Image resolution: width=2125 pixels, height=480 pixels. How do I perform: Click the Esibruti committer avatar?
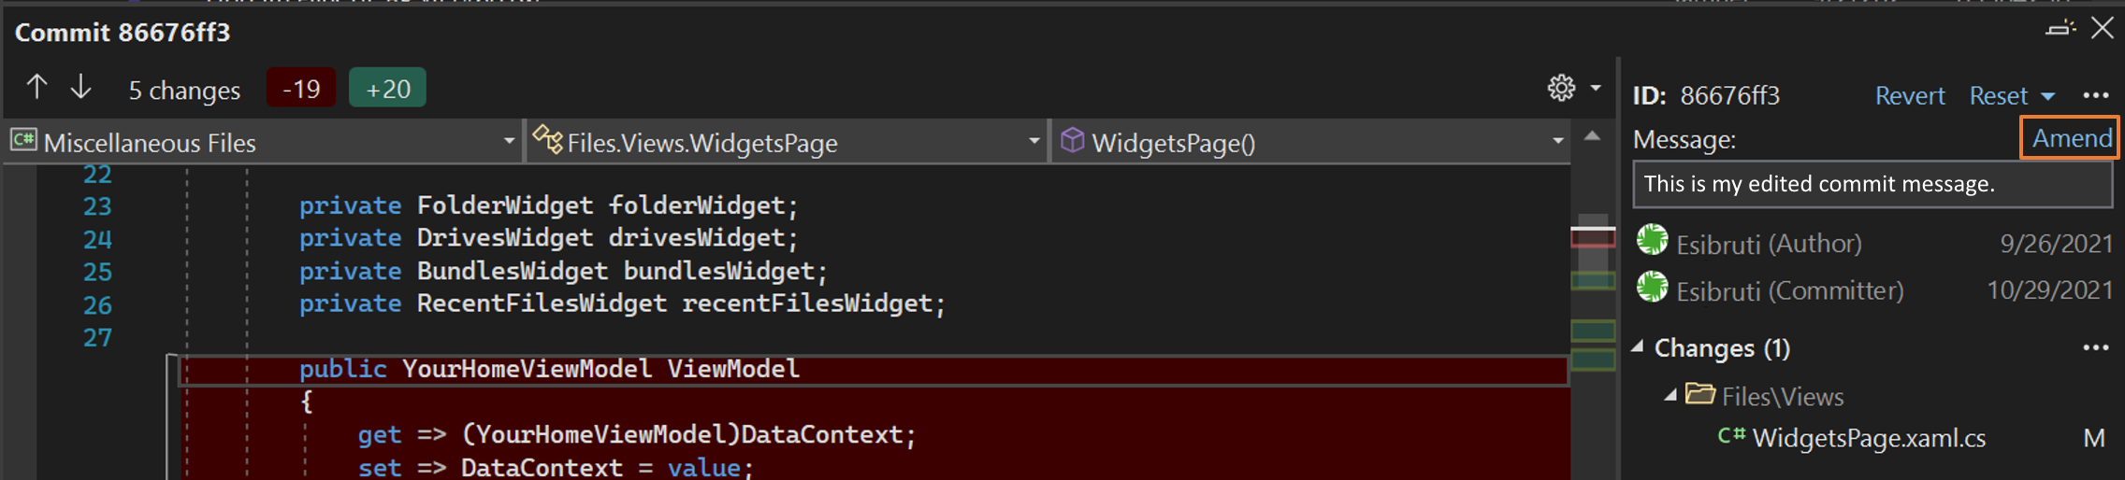[x=1653, y=288]
